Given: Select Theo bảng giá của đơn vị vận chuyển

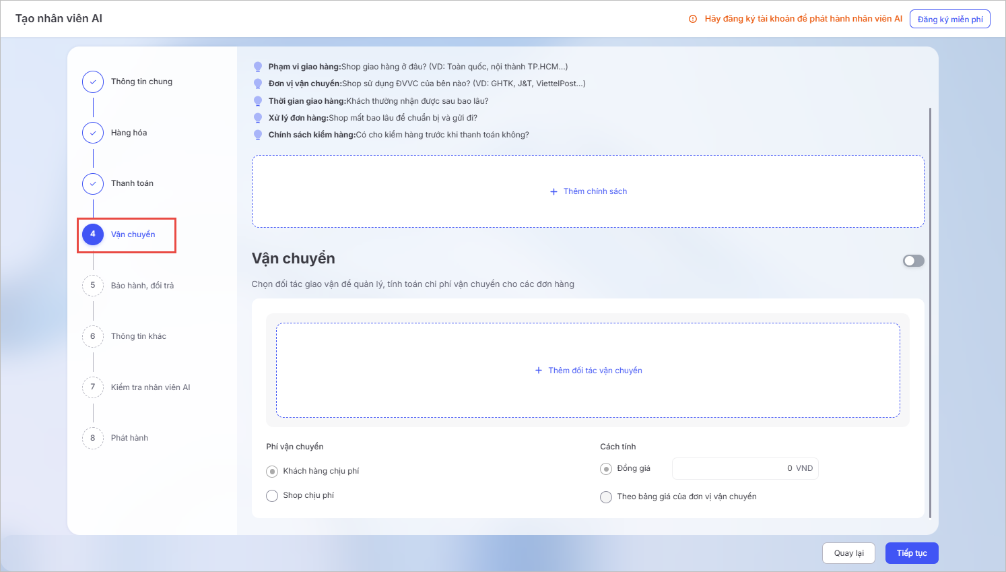Looking at the screenshot, I should [x=606, y=497].
